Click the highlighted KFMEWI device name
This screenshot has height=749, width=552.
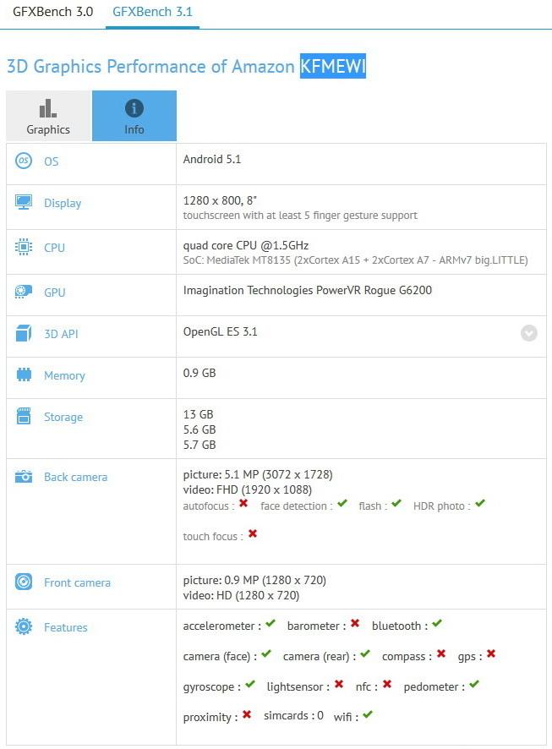click(333, 66)
